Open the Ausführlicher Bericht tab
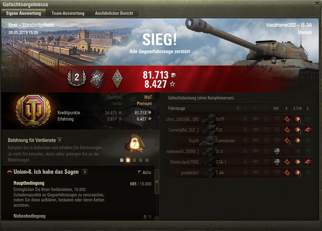 [x=114, y=13]
